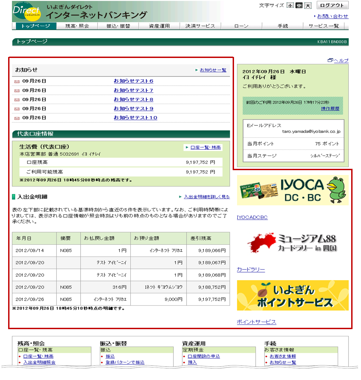The height and width of the screenshot is (380, 361).
Task: View the 操作履歴 link
Action: [x=330, y=108]
